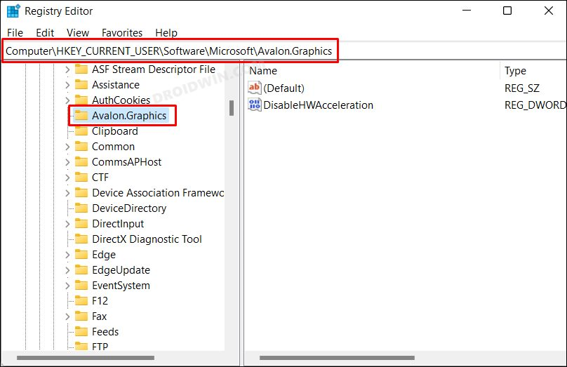Viewport: 567px width, 367px height.
Task: Select the AuthCookies key
Action: [x=121, y=100]
